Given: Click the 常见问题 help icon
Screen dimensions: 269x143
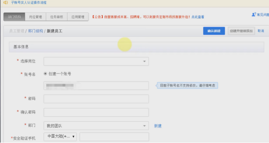Looking at the screenshot, I should (x=254, y=15).
